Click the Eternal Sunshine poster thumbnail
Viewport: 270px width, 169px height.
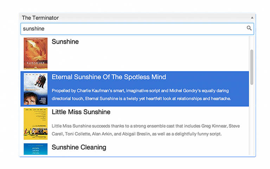pos(36,89)
